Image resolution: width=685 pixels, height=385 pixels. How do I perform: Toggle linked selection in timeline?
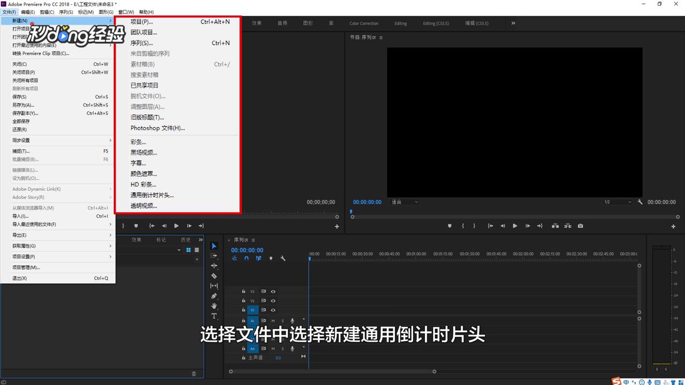pos(258,258)
